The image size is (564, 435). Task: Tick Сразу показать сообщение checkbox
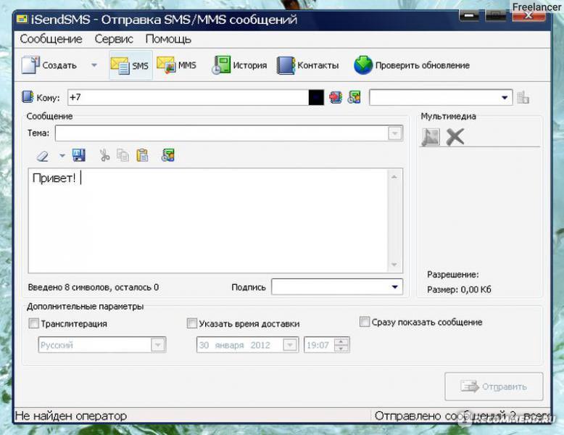coord(365,322)
